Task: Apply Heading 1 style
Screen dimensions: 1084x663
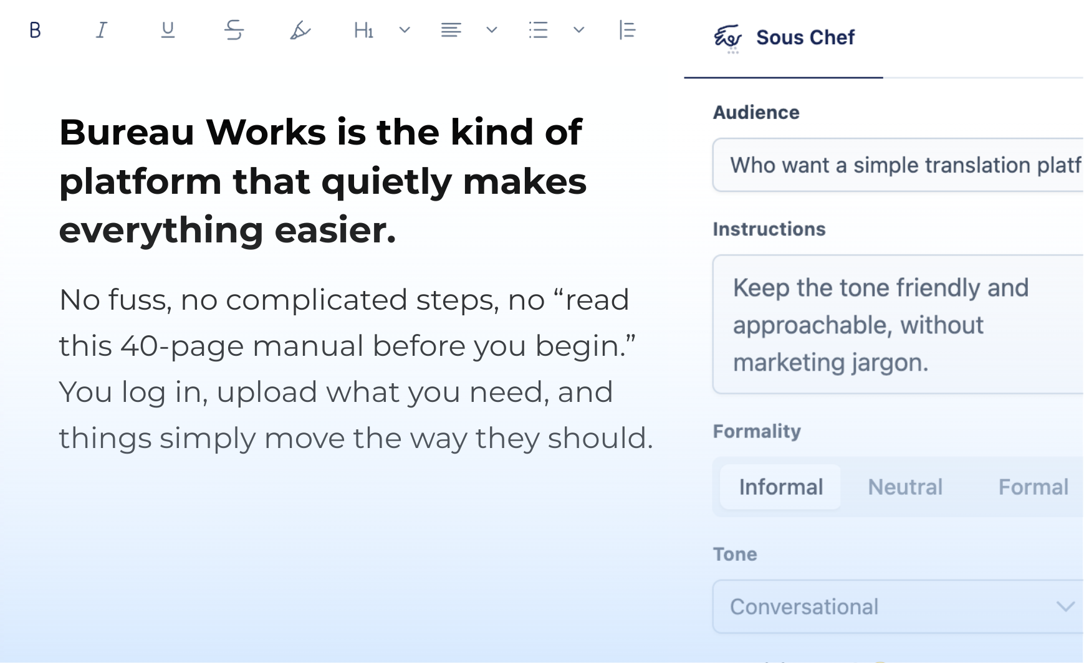Action: tap(363, 30)
